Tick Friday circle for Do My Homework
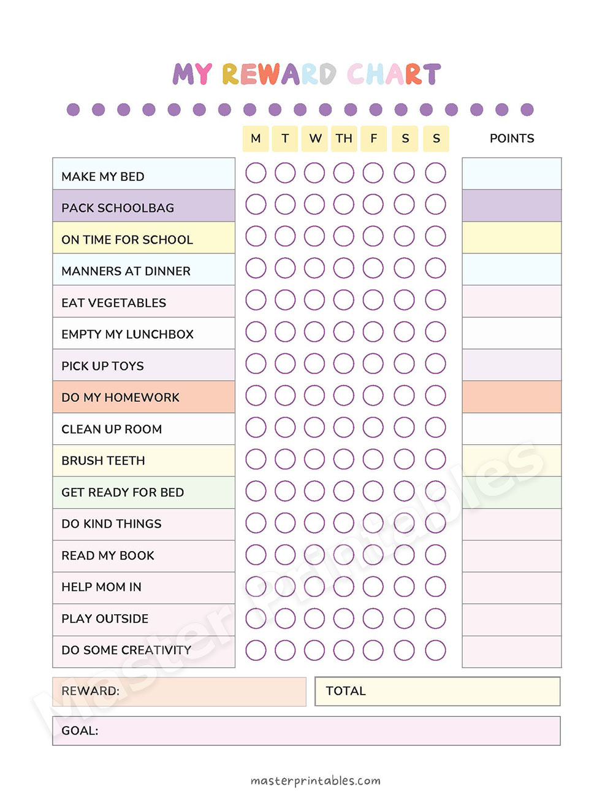613x794 pixels. (373, 395)
